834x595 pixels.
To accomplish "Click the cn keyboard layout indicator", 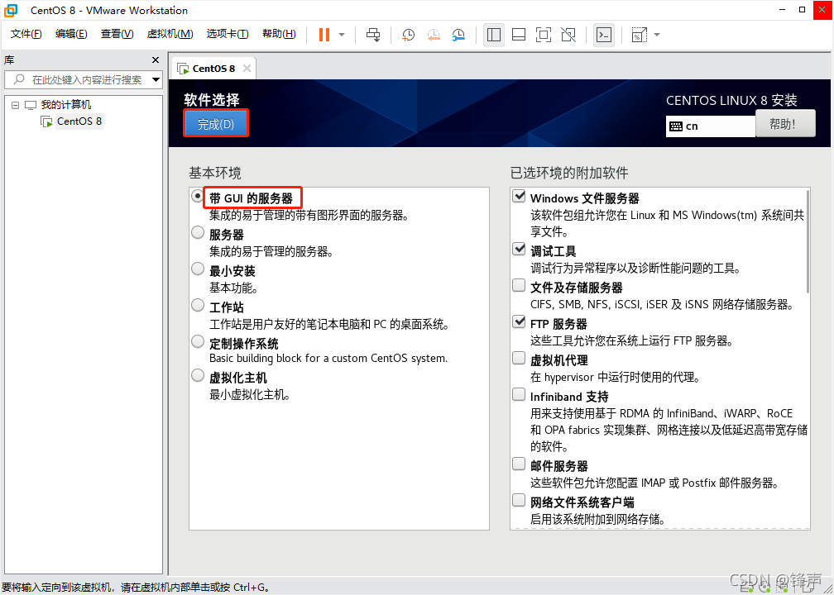I will tap(710, 126).
